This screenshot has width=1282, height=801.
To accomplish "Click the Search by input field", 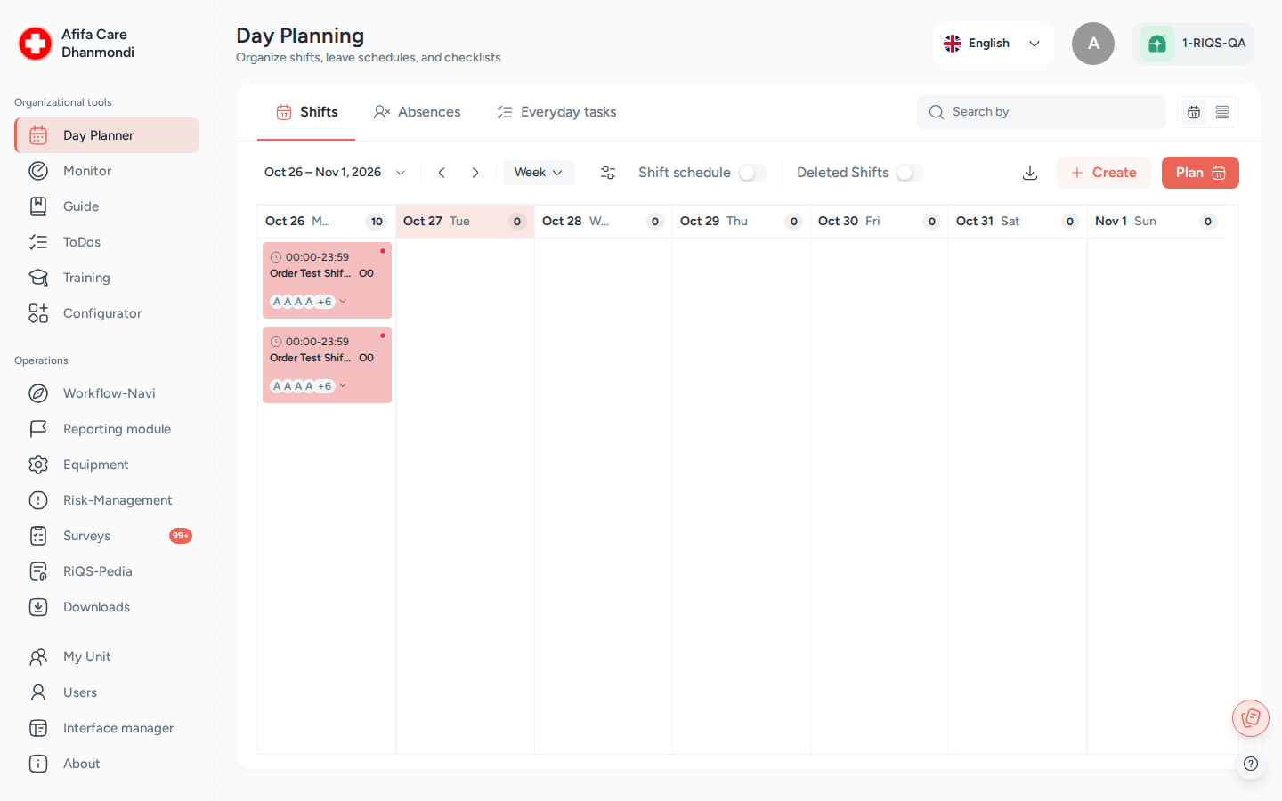I will 1042,112.
